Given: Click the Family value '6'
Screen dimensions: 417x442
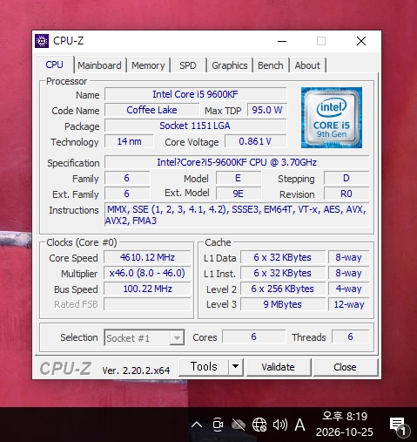Looking at the screenshot, I should [x=127, y=178].
